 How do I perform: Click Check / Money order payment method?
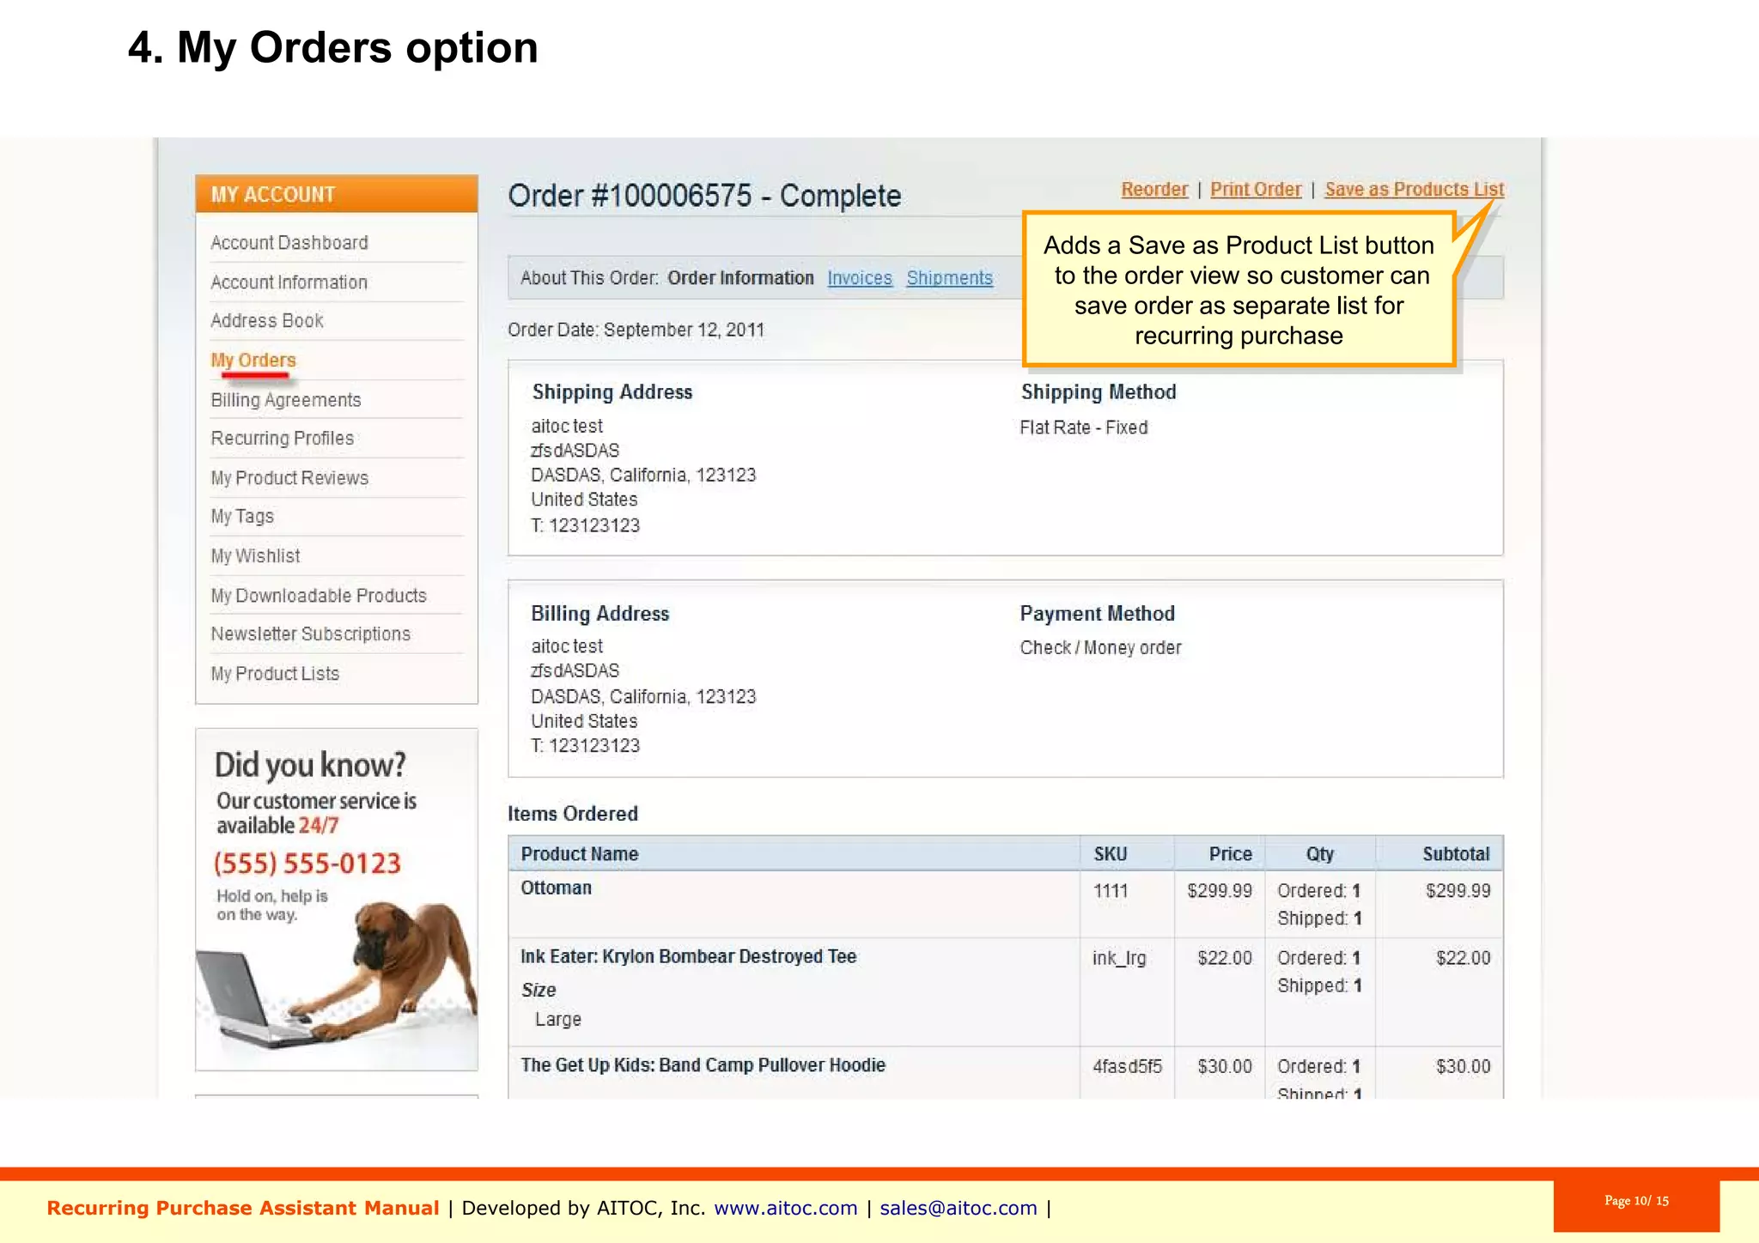coord(1100,648)
